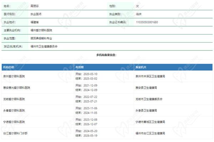Click the 泉州市丰泽区卫生健康局 filing authority

pyautogui.click(x=151, y=76)
